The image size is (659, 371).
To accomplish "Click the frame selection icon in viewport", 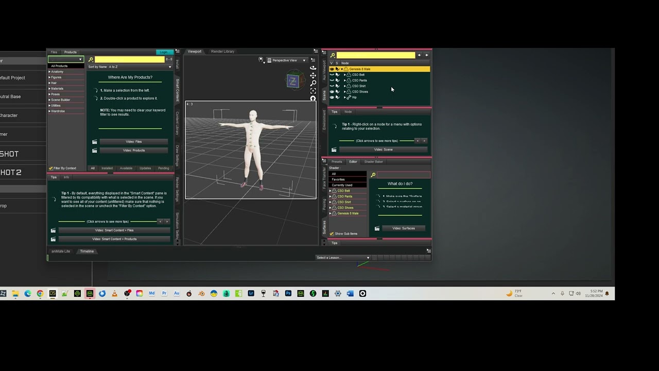I will point(313,91).
